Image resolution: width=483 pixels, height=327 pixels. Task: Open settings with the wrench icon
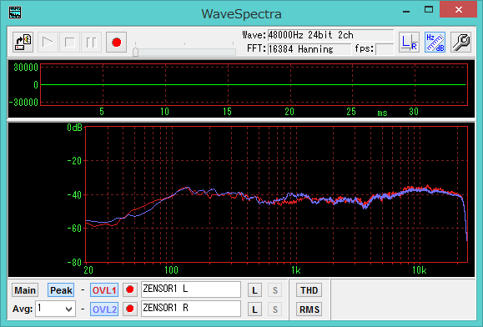461,43
